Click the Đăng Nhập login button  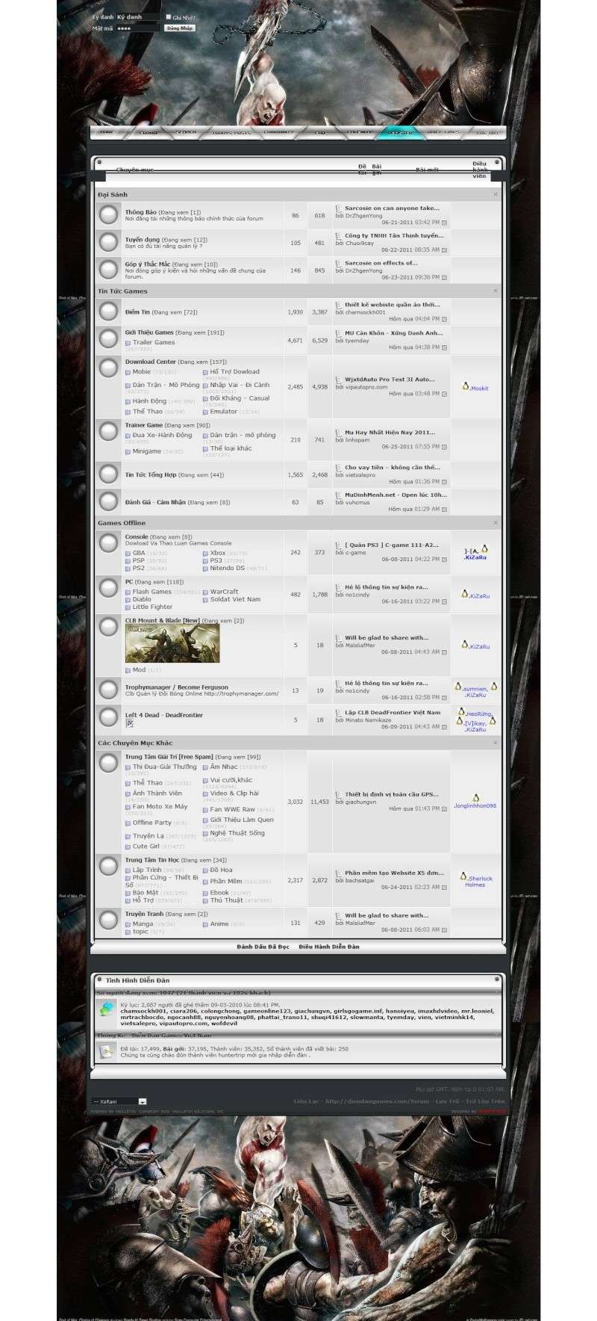click(180, 28)
